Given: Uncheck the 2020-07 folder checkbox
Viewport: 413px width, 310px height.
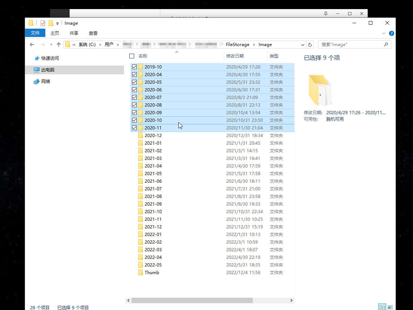Looking at the screenshot, I should [134, 97].
